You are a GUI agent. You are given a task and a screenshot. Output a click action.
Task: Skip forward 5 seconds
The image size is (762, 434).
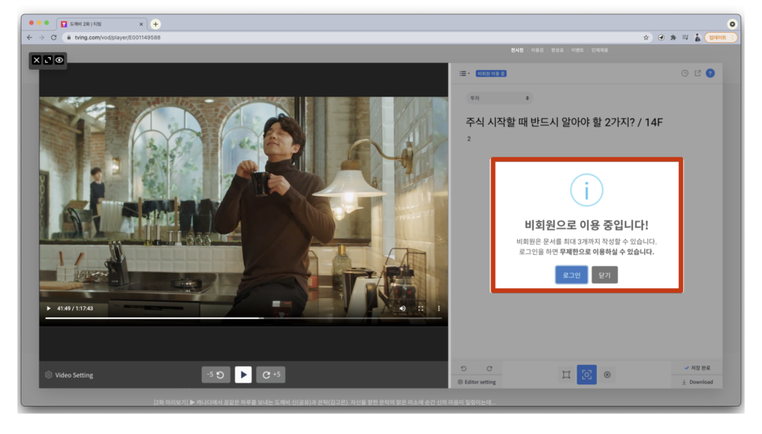click(x=271, y=375)
